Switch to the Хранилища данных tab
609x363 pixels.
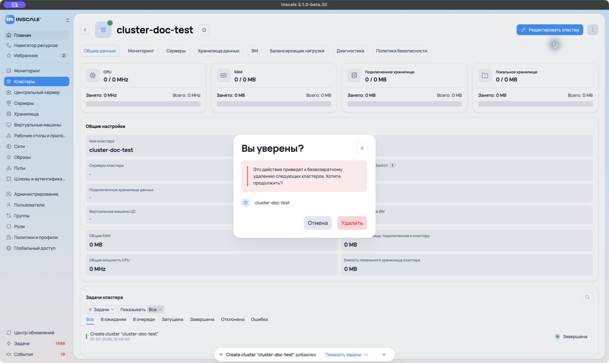point(218,51)
